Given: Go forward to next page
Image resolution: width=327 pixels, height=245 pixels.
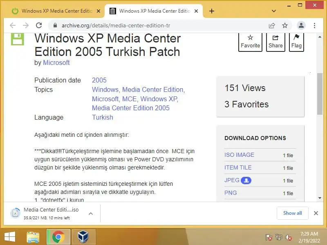Looking at the screenshot, I should click(26, 25).
